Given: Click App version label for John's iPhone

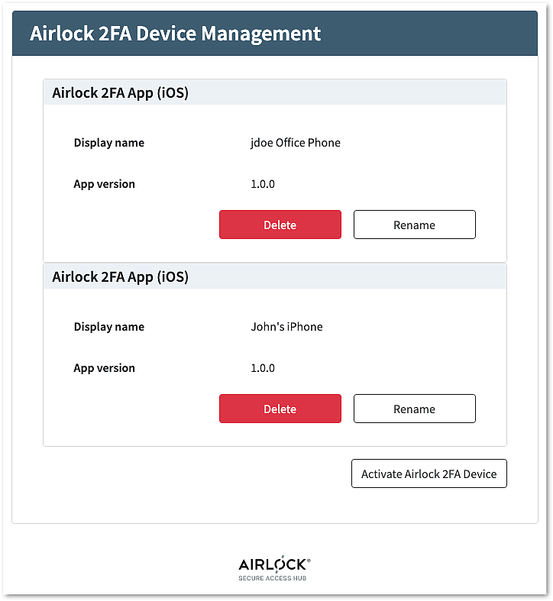Looking at the screenshot, I should pyautogui.click(x=104, y=368).
